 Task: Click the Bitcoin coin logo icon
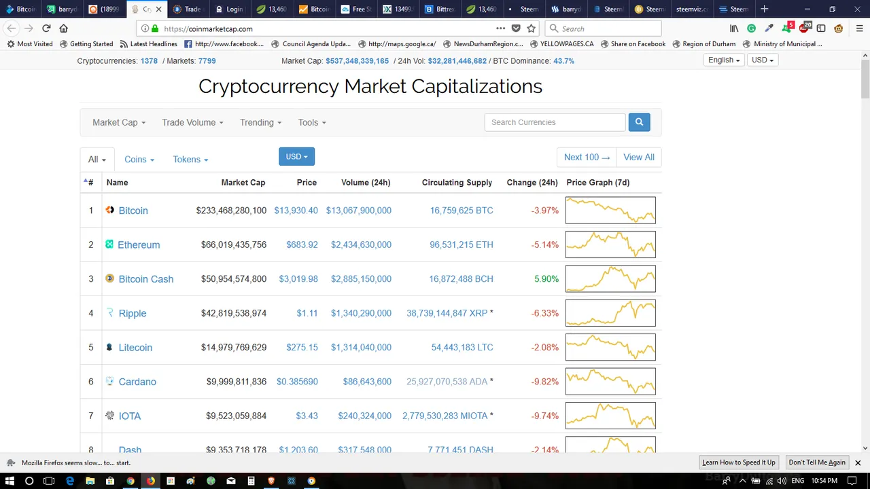pos(110,211)
